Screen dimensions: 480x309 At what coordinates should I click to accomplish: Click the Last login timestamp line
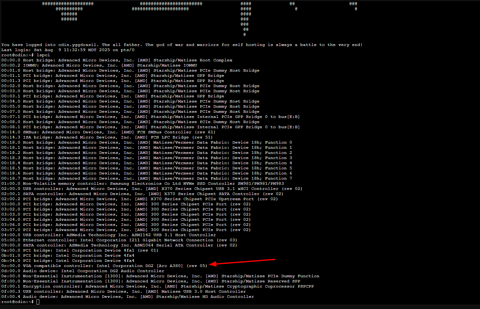[68, 50]
